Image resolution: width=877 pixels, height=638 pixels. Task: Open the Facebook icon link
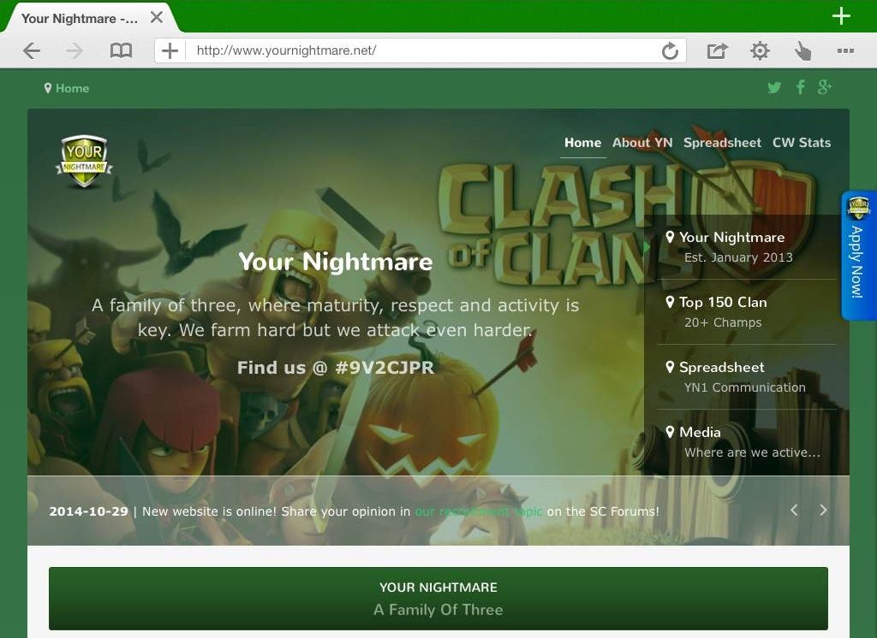pyautogui.click(x=800, y=87)
